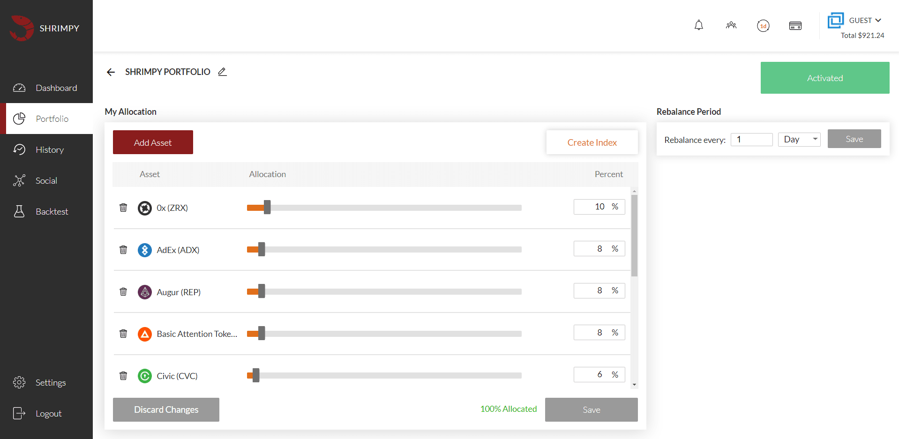Delete the Civic (CVC) asset row
The image size is (899, 439).
click(x=123, y=376)
